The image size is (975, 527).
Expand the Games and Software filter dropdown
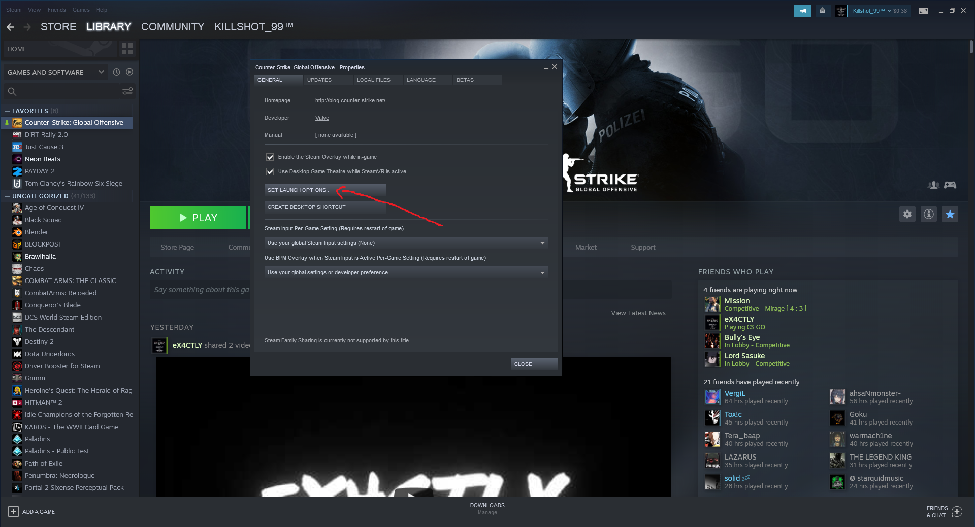point(56,72)
